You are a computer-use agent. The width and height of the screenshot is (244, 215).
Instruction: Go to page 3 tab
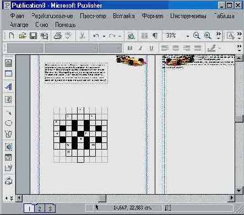point(50,208)
